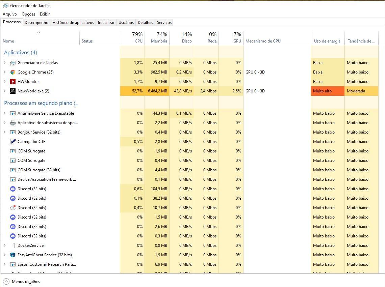Image resolution: width=385 pixels, height=287 pixels.
Task: Click the EasyAntiCheat Service icon
Action: click(13, 255)
